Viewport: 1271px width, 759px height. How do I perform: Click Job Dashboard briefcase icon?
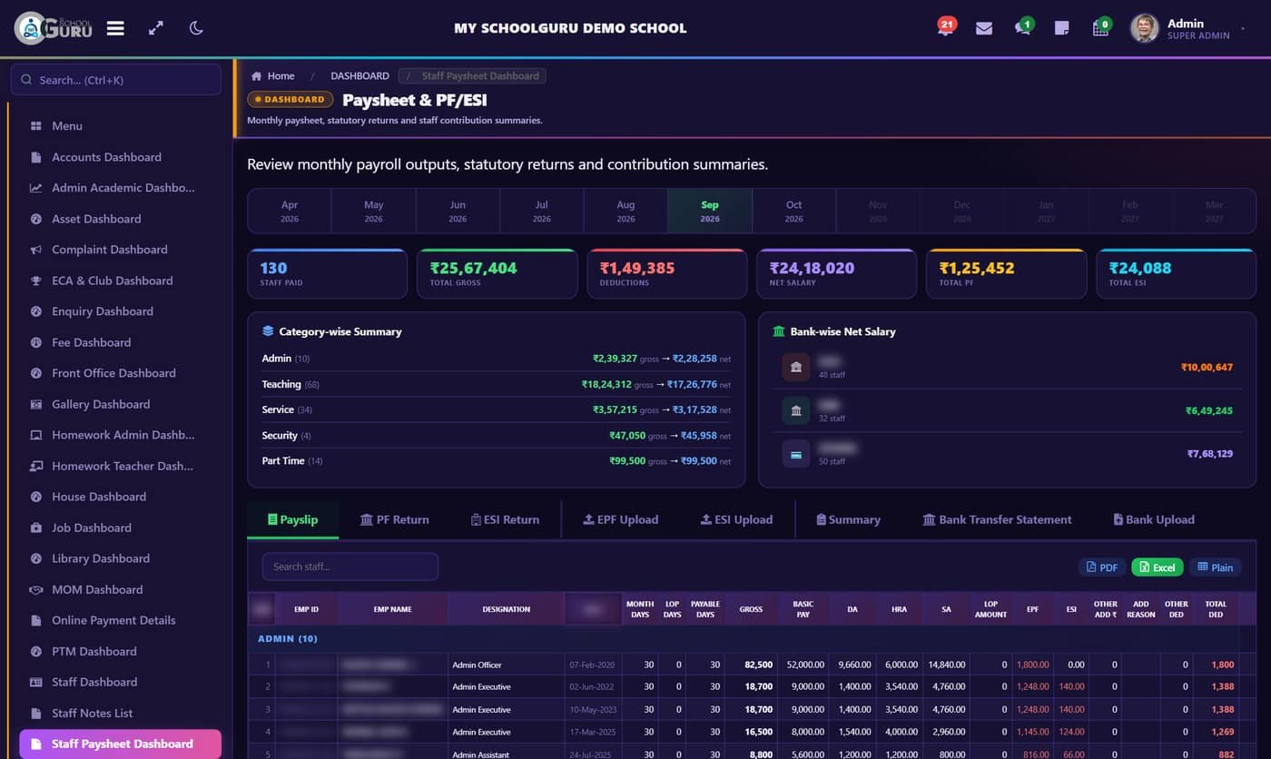36,527
